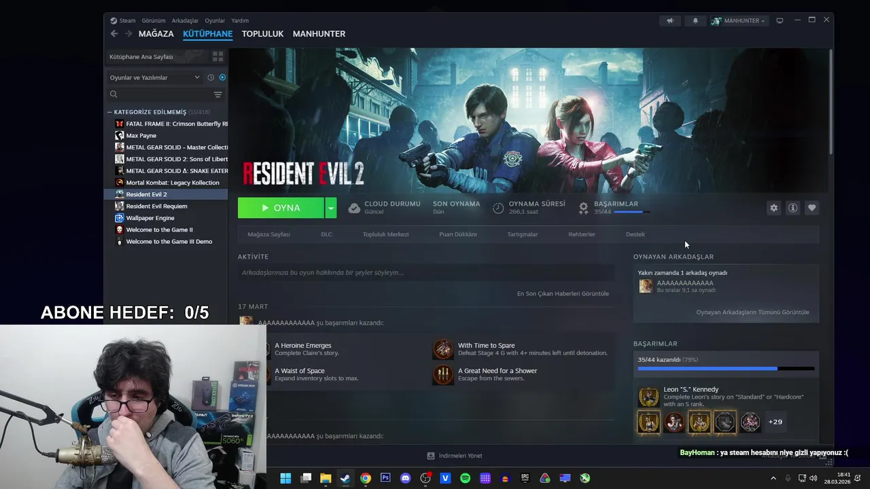
Task: Click the Leon S. Kennedy achievement icon
Action: (x=648, y=397)
